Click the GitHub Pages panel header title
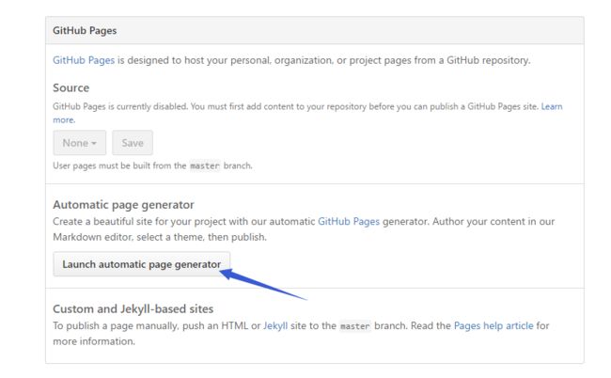 85,30
